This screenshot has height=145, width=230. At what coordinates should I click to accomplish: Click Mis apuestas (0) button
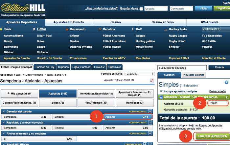coord(19,94)
